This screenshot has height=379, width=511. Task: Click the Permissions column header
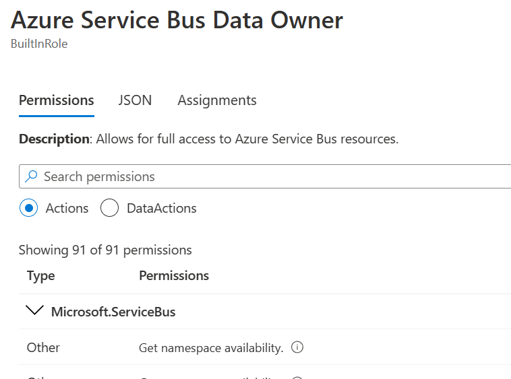pos(173,275)
